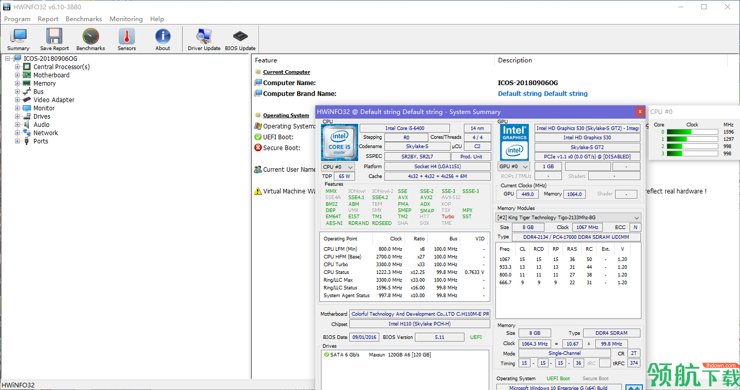Viewport: 740px width, 390px height.
Task: Click the Ports plug tree icon
Action: 27,141
